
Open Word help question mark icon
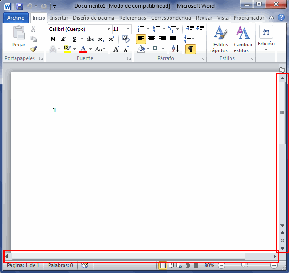tap(281, 18)
